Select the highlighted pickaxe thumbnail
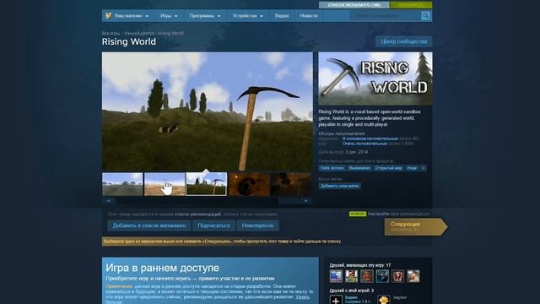 point(206,184)
